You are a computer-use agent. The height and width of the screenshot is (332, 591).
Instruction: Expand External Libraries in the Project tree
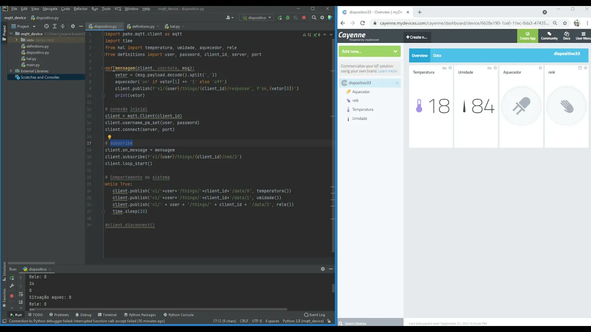[11, 71]
